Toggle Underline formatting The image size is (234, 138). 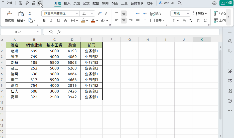pyautogui.click(x=58, y=20)
